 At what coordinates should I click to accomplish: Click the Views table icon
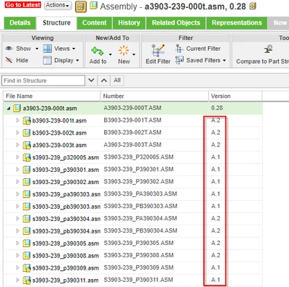coord(47,49)
